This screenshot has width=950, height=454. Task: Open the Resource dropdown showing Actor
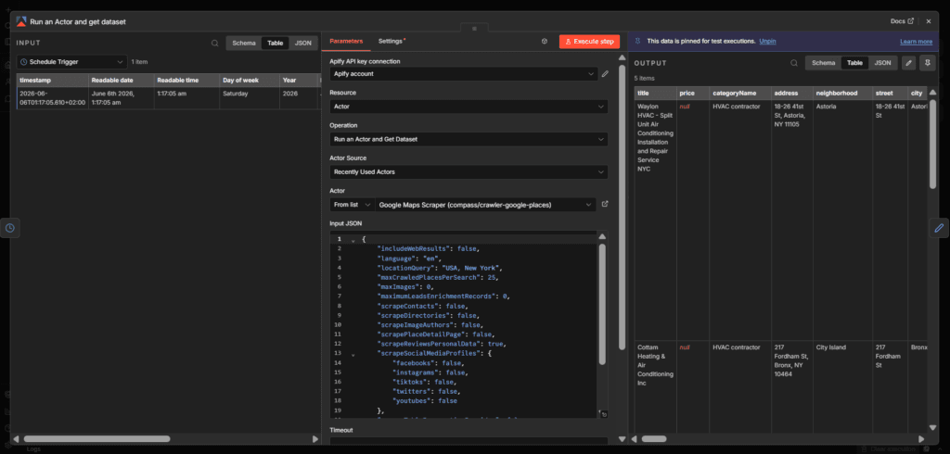point(469,107)
